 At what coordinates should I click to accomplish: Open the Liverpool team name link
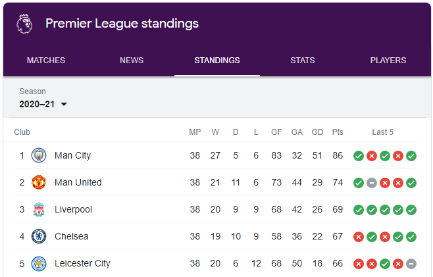coord(73,209)
